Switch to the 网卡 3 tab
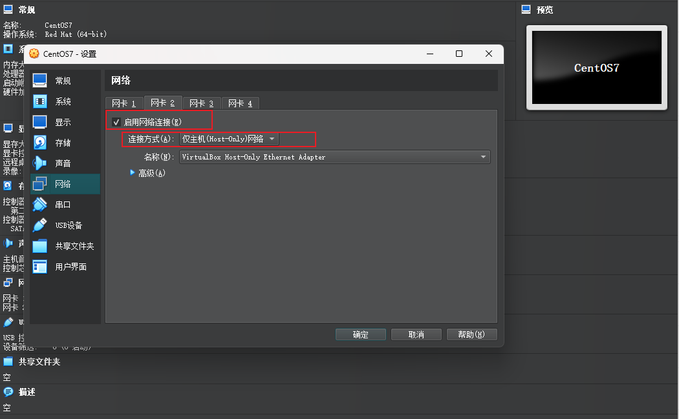 (202, 103)
